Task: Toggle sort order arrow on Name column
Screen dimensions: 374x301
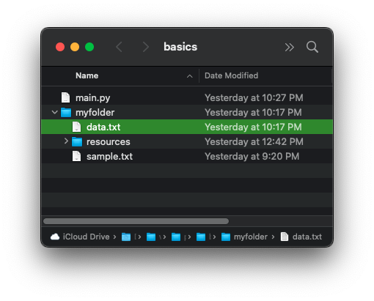Action: [189, 76]
